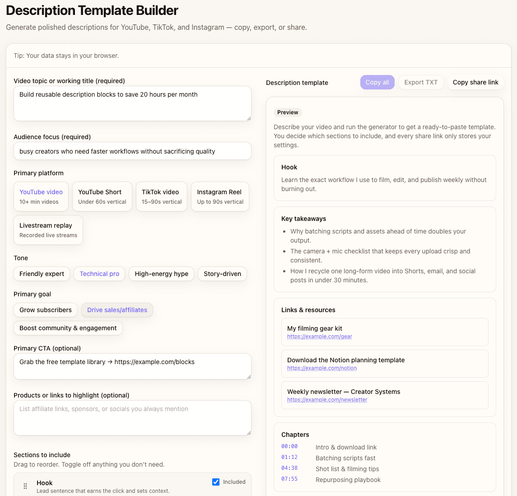Switch tone to High-energy hype

click(x=161, y=274)
